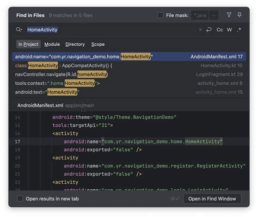Click the *.java file mask field
Viewport: 258px width, 217px height.
click(200, 15)
